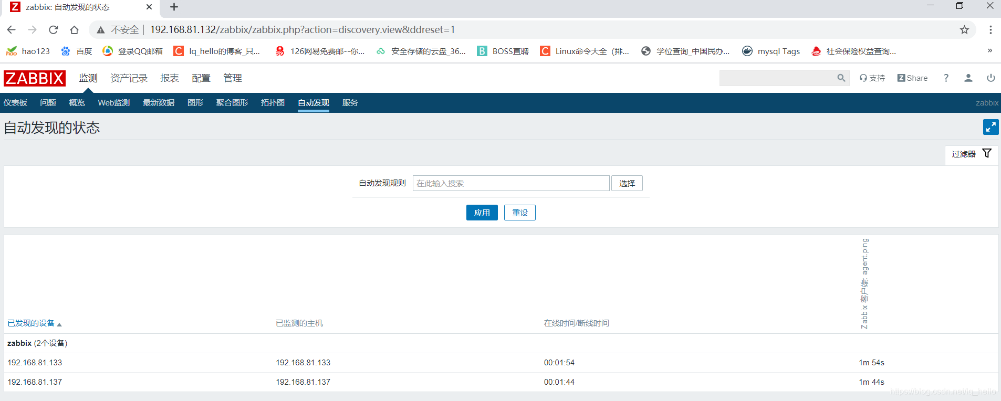Open the Linux命令大全 bookmark
Viewport: 1001px width, 401px height.
[x=585, y=51]
